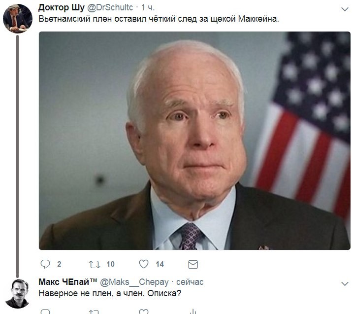
Task: Click the reply bubble under Доктор Шу's tweet
Action: click(45, 264)
